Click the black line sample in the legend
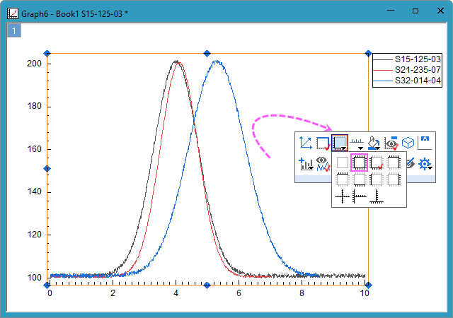Viewport: 453px width, 318px height. tap(383, 59)
